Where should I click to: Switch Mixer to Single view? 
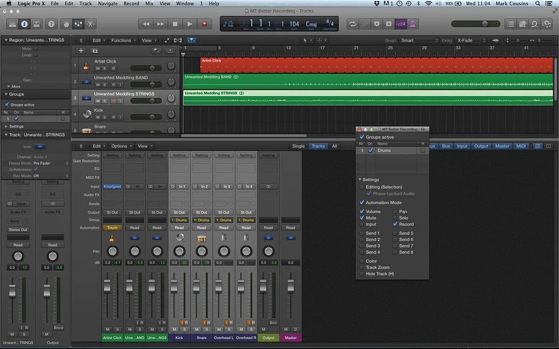point(298,146)
